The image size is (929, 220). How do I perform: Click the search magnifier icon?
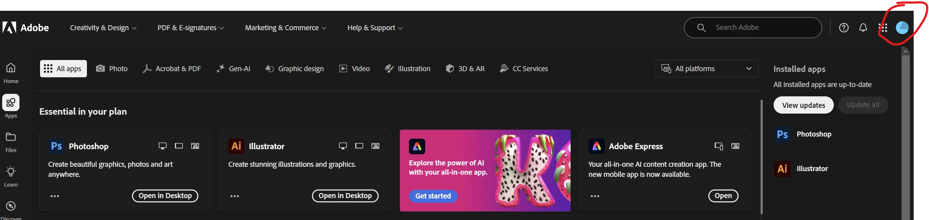(701, 28)
